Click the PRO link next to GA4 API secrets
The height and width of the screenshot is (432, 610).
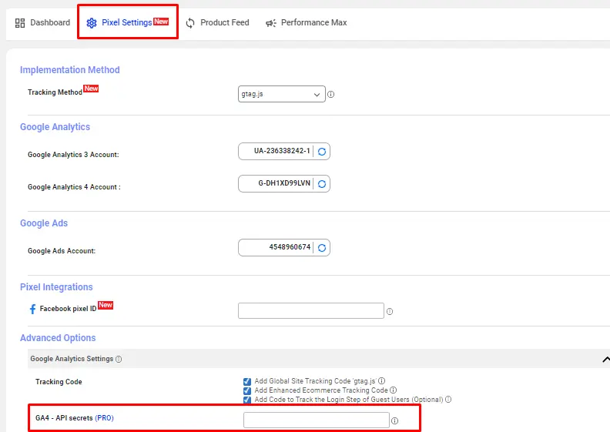click(x=104, y=418)
